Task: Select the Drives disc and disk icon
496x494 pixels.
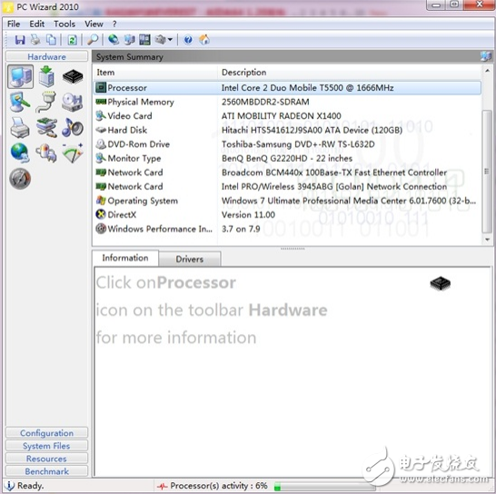Action: coord(73,102)
